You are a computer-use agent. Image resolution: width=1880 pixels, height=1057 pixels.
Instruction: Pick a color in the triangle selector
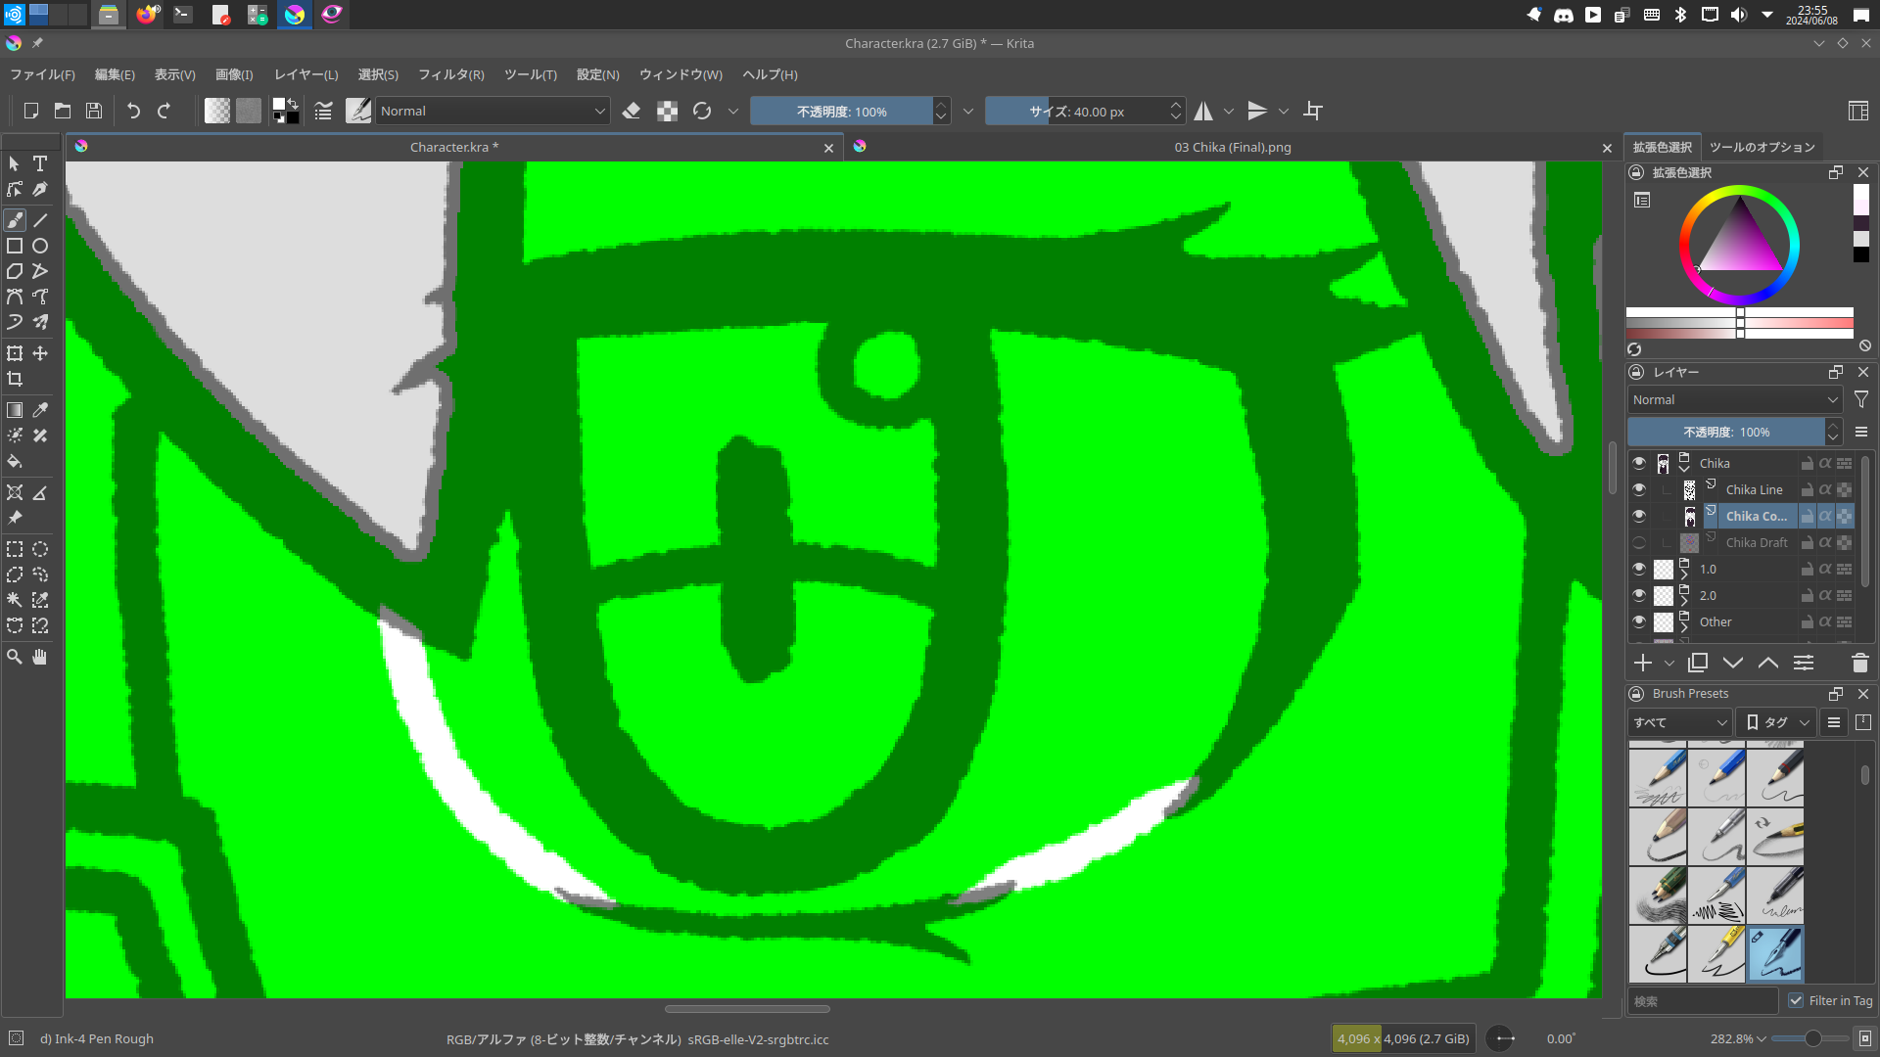pyautogui.click(x=1740, y=241)
